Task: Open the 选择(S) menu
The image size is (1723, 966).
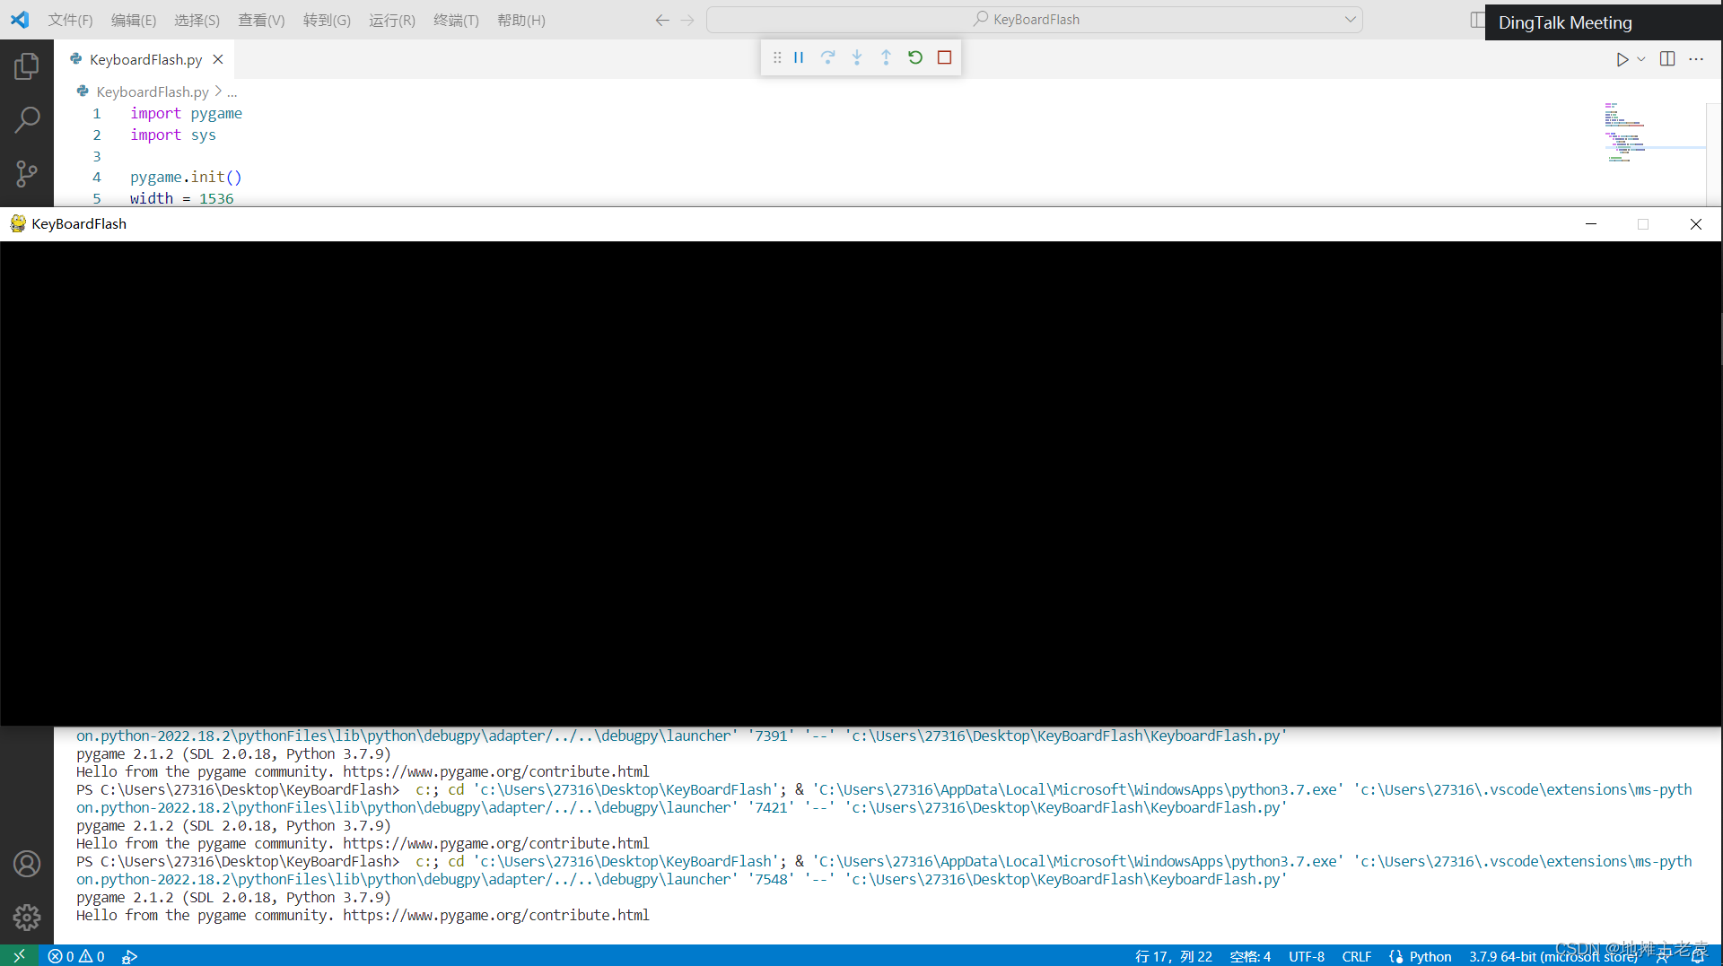Action: [x=197, y=20]
